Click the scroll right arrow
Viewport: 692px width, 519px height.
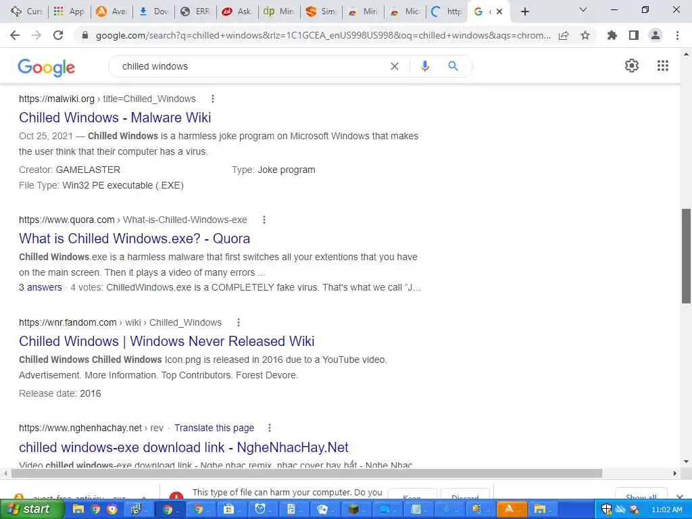coord(675,473)
